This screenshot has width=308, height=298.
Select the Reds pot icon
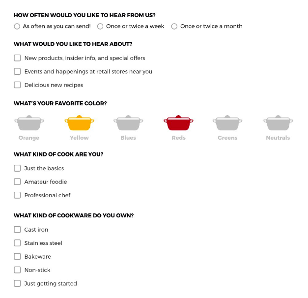click(x=178, y=123)
